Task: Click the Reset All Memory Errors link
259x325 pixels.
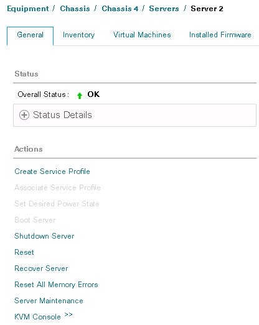Action: coord(56,285)
